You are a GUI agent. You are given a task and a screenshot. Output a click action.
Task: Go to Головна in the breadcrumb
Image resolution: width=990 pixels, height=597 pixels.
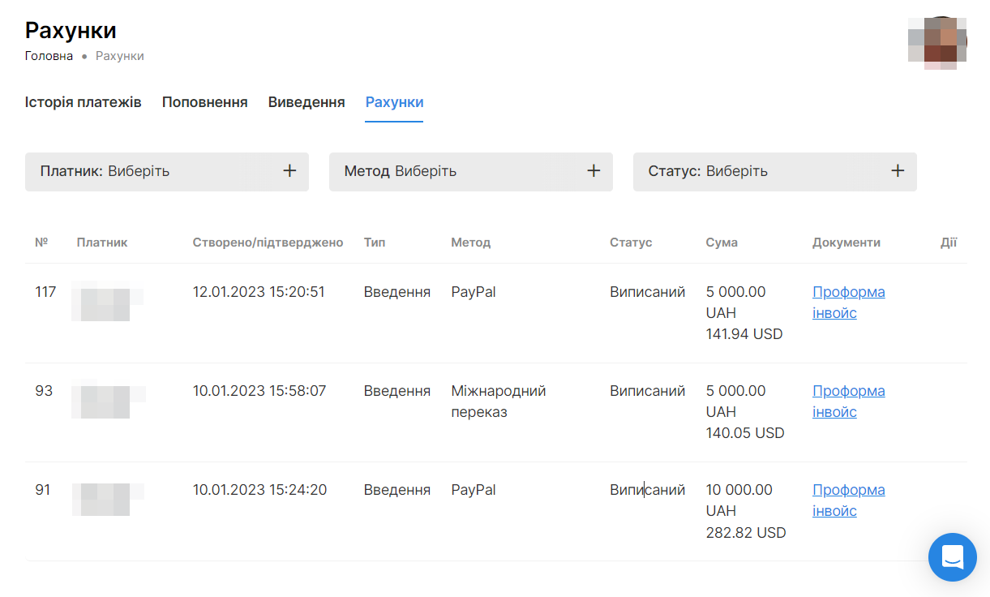click(49, 56)
